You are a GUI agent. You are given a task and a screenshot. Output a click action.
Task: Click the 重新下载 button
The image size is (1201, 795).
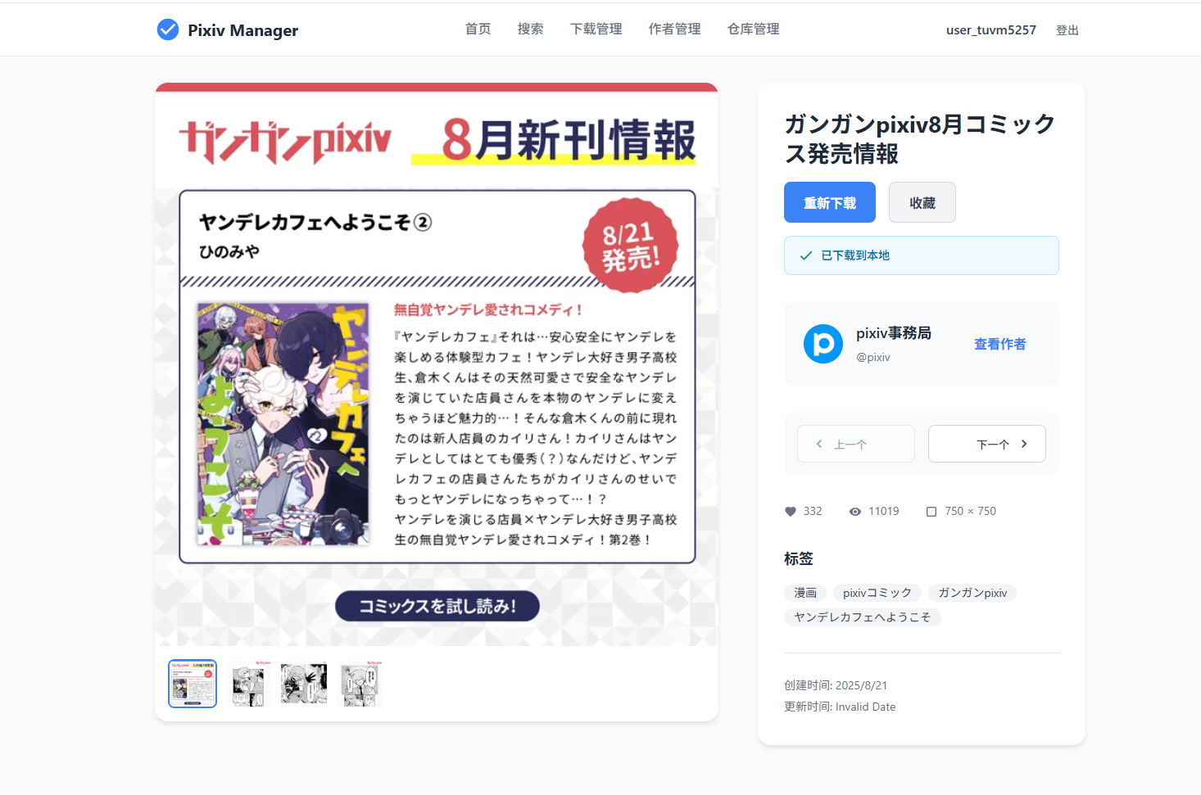[830, 202]
